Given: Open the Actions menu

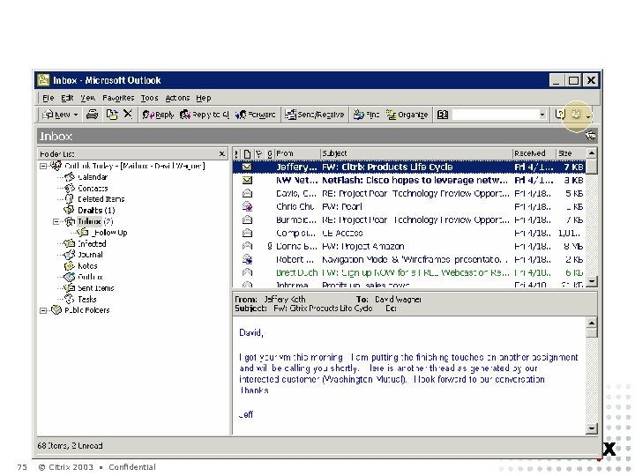Looking at the screenshot, I should (177, 98).
